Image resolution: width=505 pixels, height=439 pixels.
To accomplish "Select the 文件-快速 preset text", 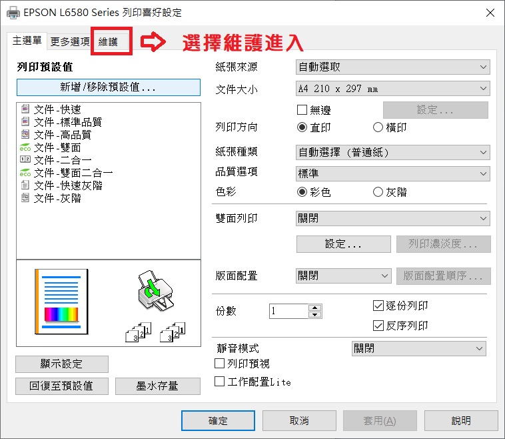I will (58, 109).
